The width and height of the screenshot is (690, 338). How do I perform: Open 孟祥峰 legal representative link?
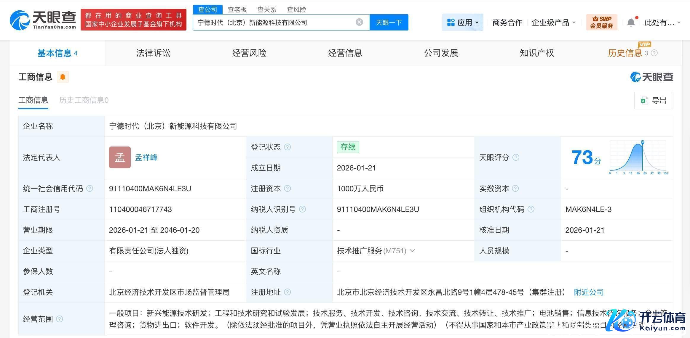[146, 157]
